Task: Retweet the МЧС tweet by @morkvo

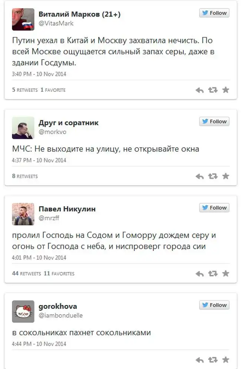Action: (x=213, y=176)
